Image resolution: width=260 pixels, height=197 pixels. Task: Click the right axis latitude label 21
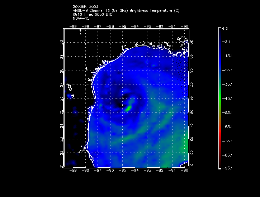click(x=191, y=165)
